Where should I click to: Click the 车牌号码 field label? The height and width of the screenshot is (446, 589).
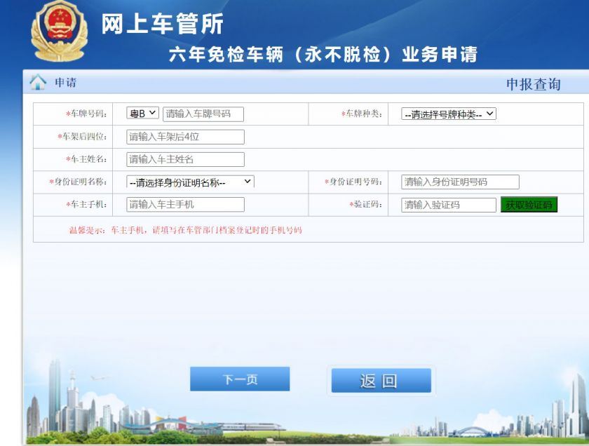pyautogui.click(x=87, y=114)
